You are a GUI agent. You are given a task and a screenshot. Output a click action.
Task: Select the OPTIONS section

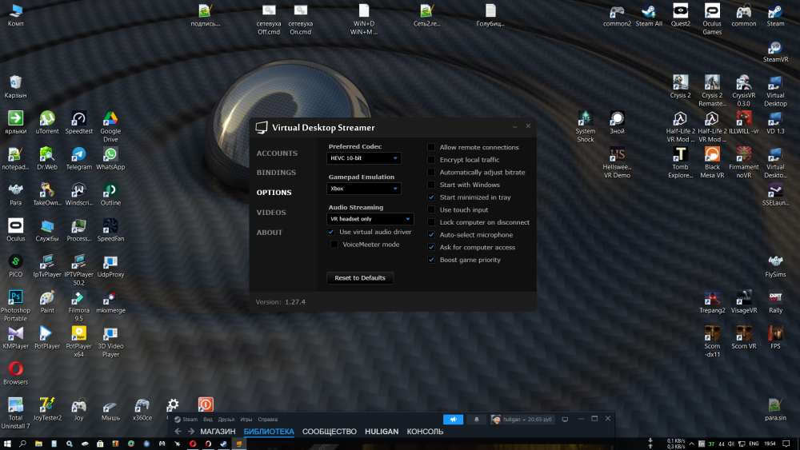click(274, 193)
